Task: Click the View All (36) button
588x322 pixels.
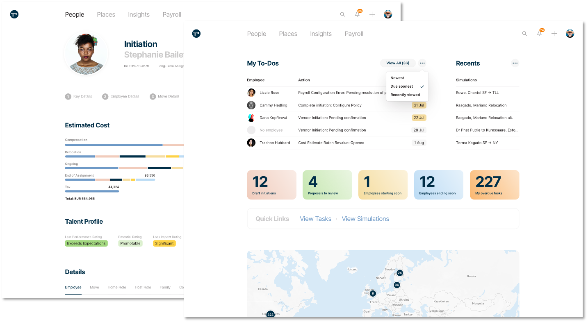Action: [398, 63]
